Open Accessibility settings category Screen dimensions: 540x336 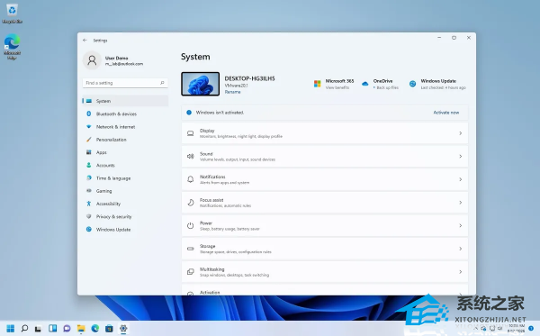125,204
